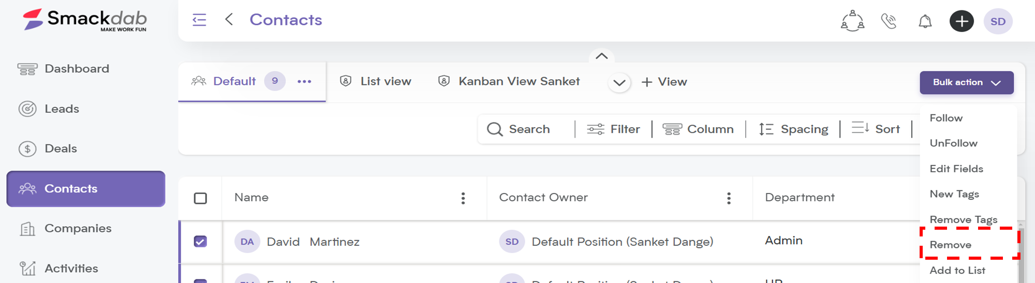Uncheck David Martinez row checkbox

(x=200, y=242)
